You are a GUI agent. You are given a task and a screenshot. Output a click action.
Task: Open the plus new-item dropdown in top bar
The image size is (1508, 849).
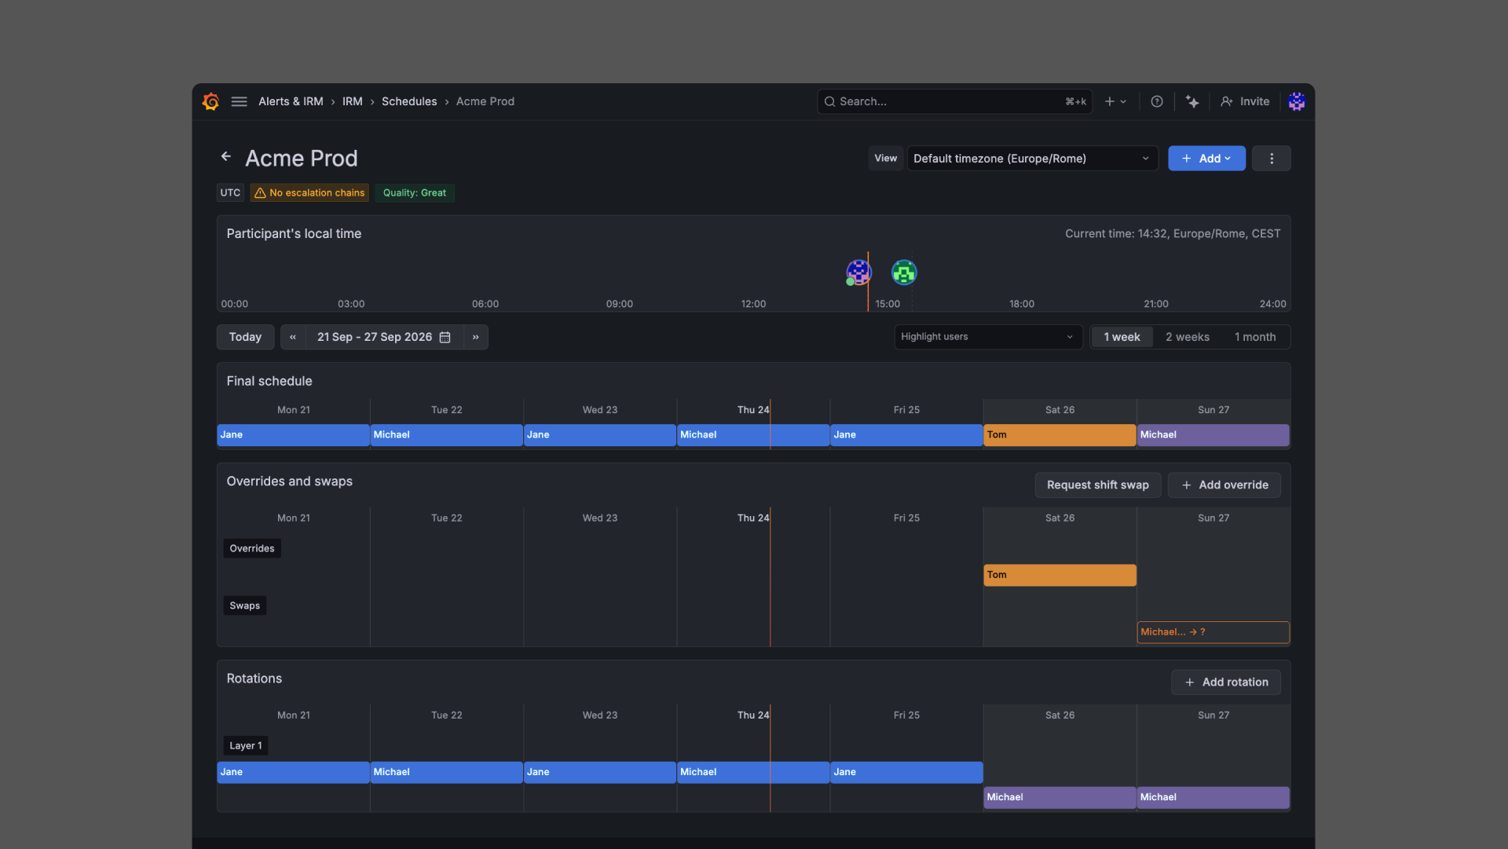click(1115, 101)
